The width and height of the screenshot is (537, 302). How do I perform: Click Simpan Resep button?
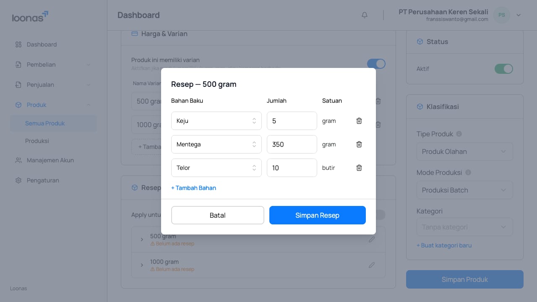[x=318, y=215]
